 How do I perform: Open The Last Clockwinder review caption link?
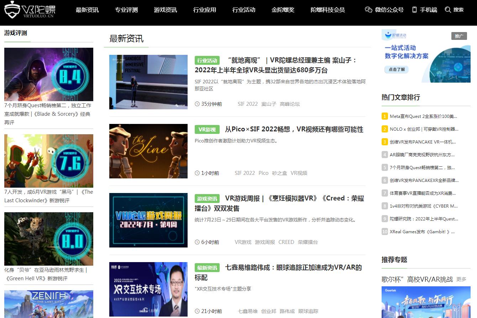(x=49, y=196)
